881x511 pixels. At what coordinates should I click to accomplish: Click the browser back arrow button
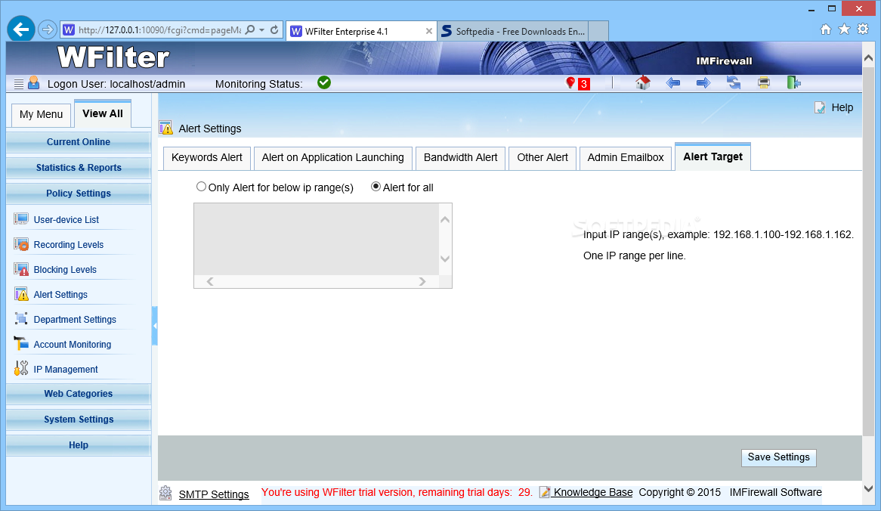pos(21,29)
